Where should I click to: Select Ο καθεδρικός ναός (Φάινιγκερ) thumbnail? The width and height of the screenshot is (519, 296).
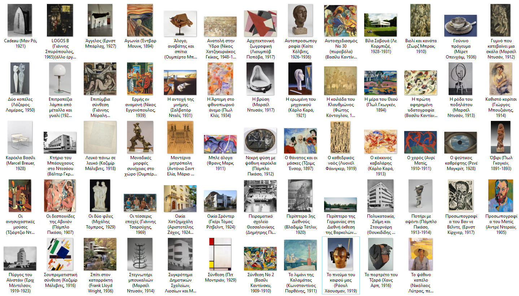(340, 137)
